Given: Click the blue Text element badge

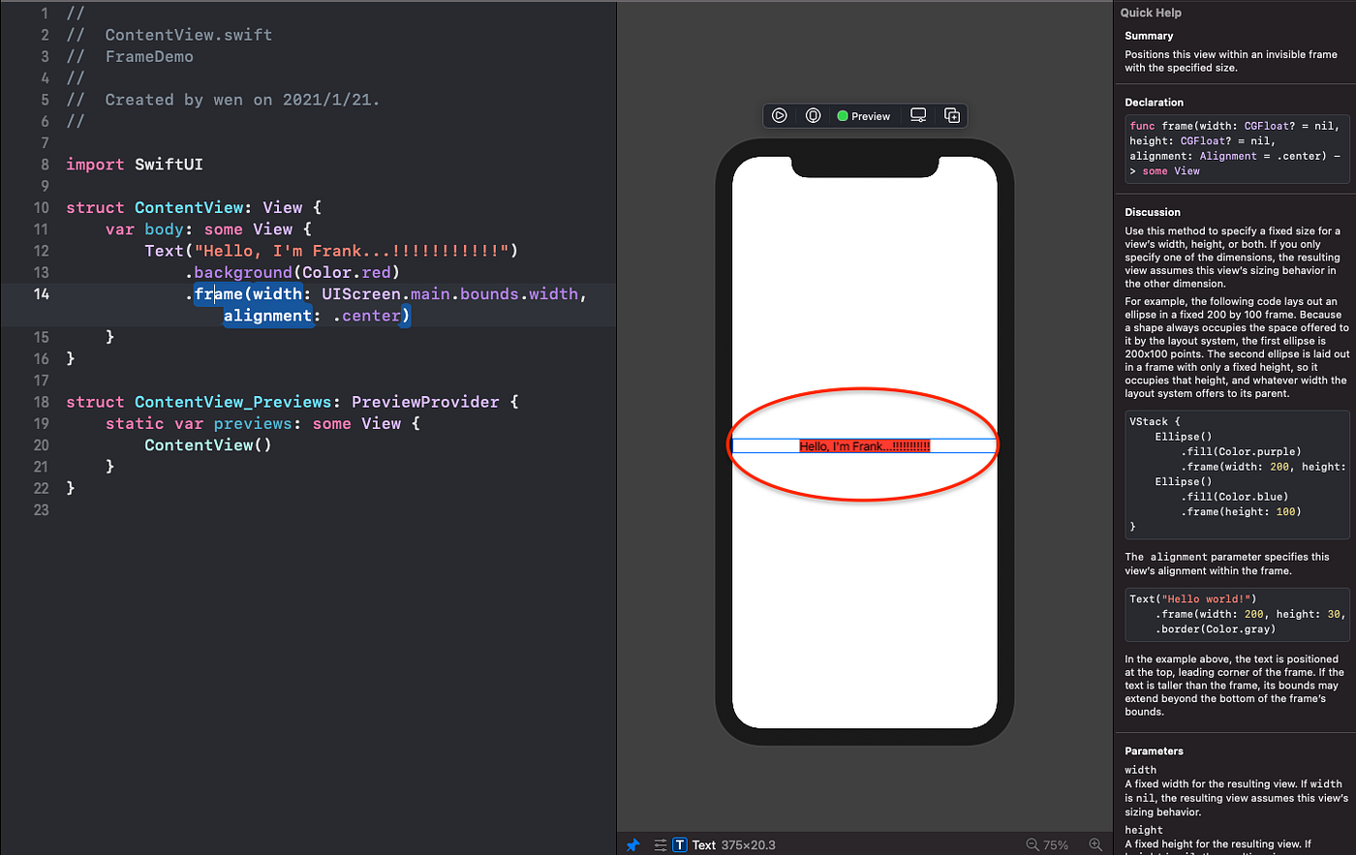Looking at the screenshot, I should (x=681, y=844).
